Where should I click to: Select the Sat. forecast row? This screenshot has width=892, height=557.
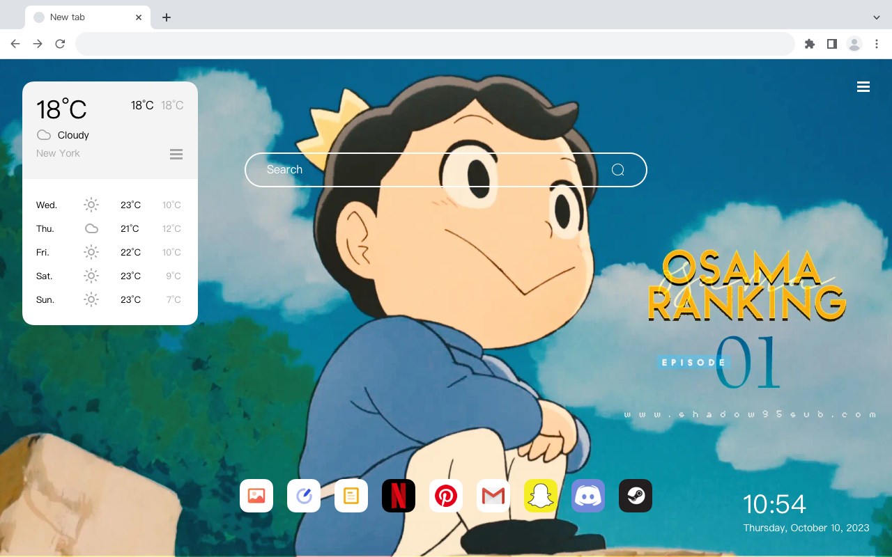pyautogui.click(x=109, y=276)
